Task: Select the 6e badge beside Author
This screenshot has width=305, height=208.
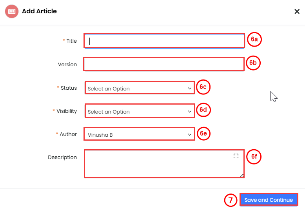Action: 203,133
